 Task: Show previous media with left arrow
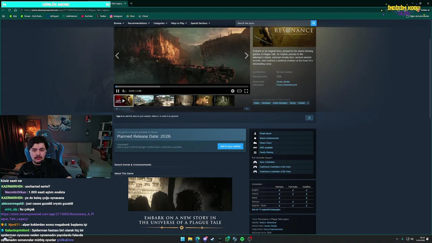pyautogui.click(x=117, y=56)
